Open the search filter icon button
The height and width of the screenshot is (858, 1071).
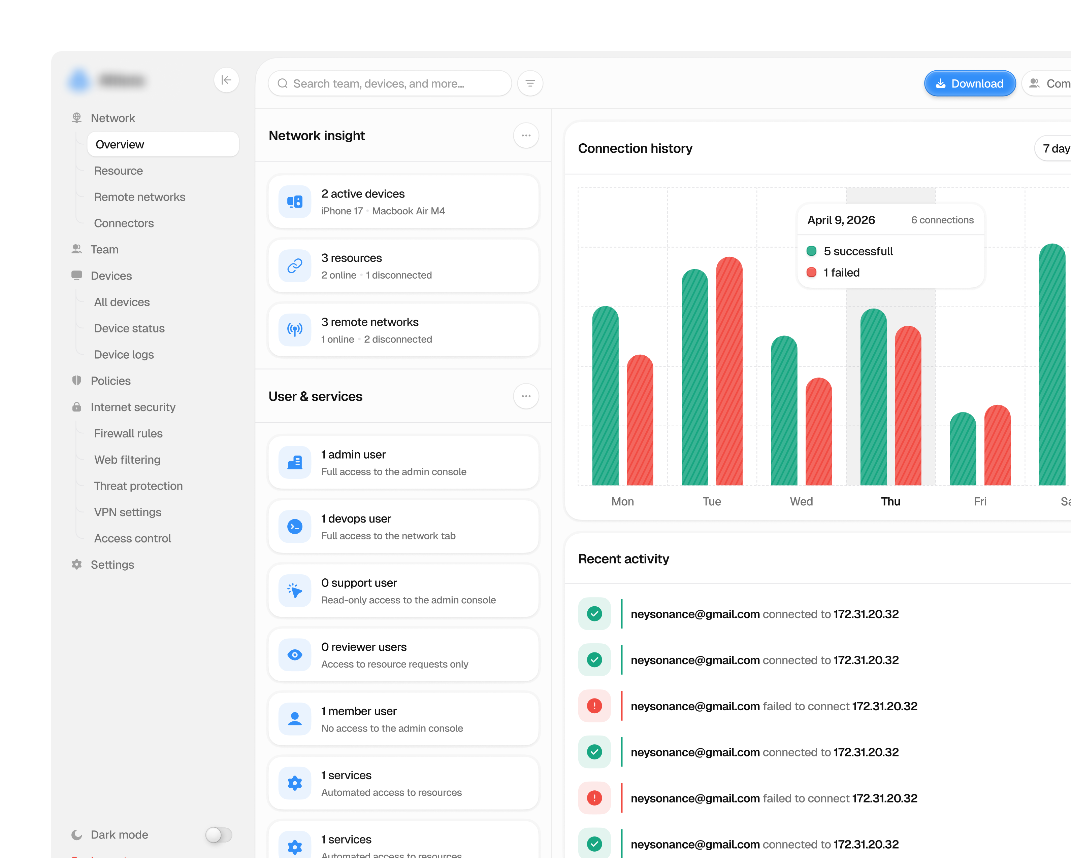point(530,83)
